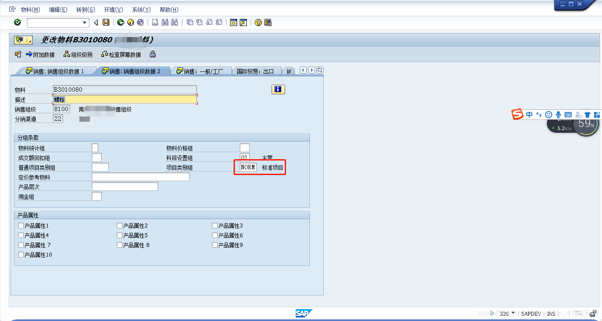Open the tab list selector icon

tap(320, 70)
